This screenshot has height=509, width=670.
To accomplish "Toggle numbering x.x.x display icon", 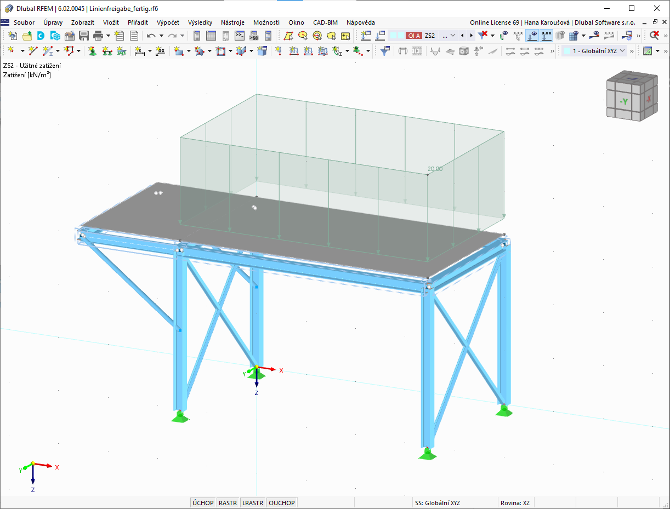I will [x=518, y=36].
